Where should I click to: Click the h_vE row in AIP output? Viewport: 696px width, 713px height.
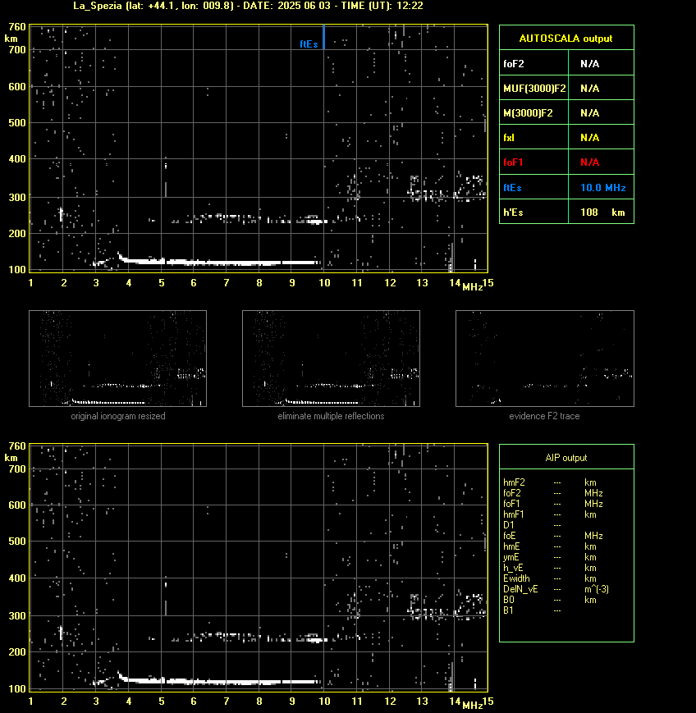click(x=550, y=568)
